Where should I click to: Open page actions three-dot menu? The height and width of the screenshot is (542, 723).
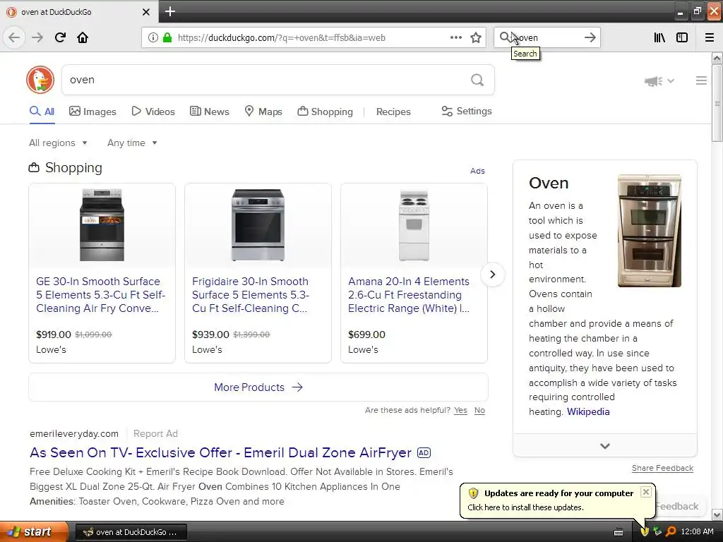coord(456,37)
